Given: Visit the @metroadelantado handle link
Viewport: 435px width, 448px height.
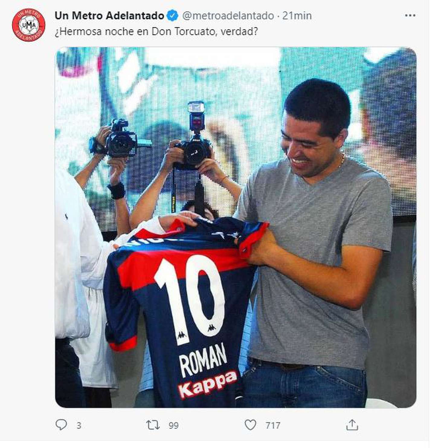Looking at the screenshot, I should (228, 15).
